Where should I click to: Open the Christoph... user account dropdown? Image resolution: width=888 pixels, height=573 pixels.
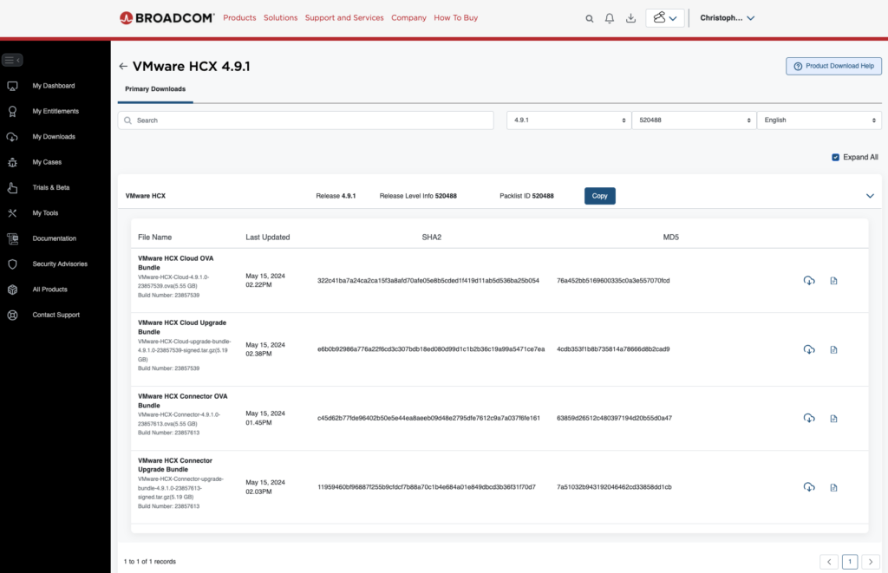pyautogui.click(x=728, y=18)
